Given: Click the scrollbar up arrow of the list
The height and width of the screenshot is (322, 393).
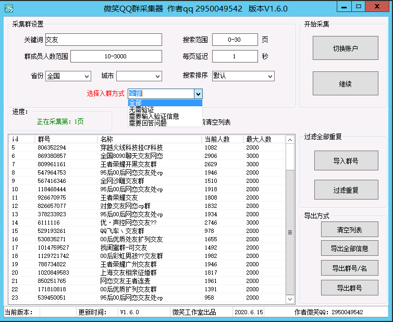Looking at the screenshot, I should coord(290,140).
